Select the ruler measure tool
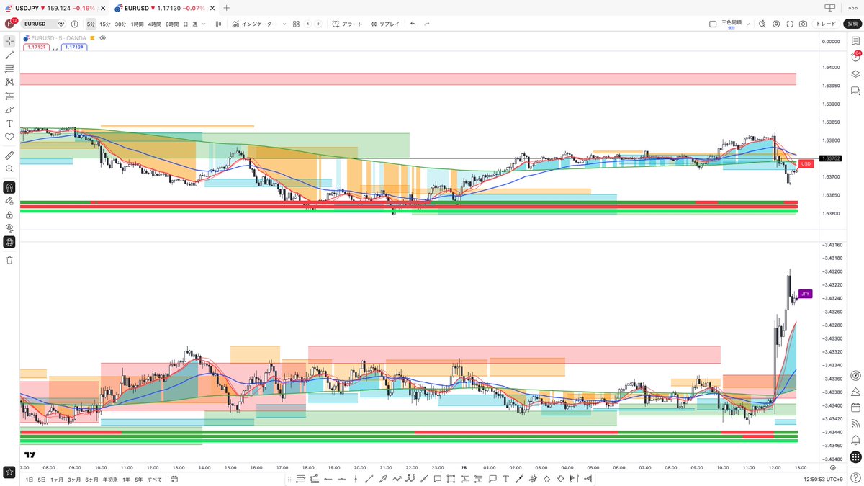Screen dimensions: 864x486 coord(9,155)
